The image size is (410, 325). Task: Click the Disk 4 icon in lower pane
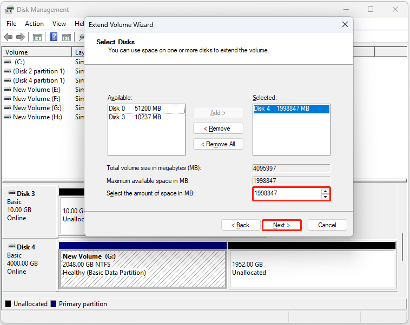(12, 246)
